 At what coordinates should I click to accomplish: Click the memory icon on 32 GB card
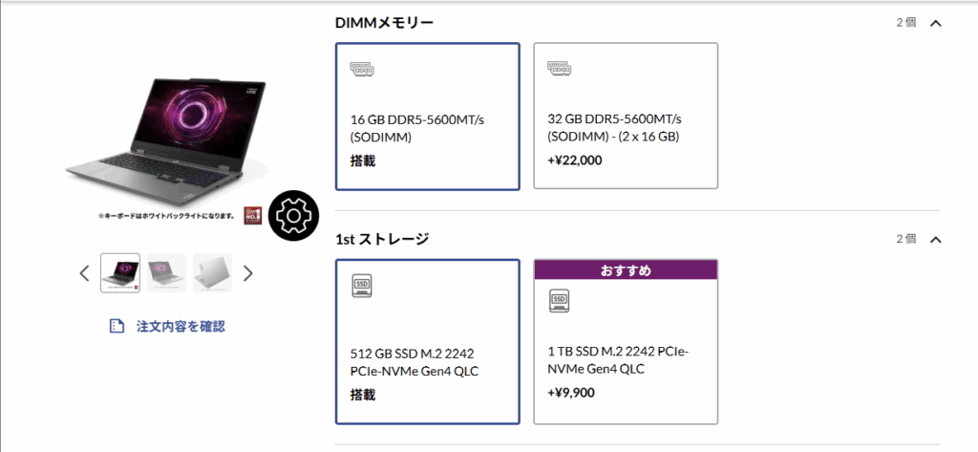[559, 68]
